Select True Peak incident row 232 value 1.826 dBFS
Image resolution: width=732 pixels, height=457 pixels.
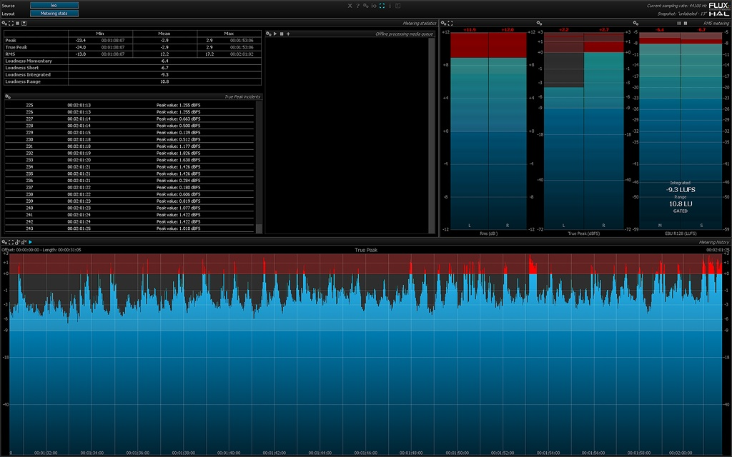tap(129, 153)
